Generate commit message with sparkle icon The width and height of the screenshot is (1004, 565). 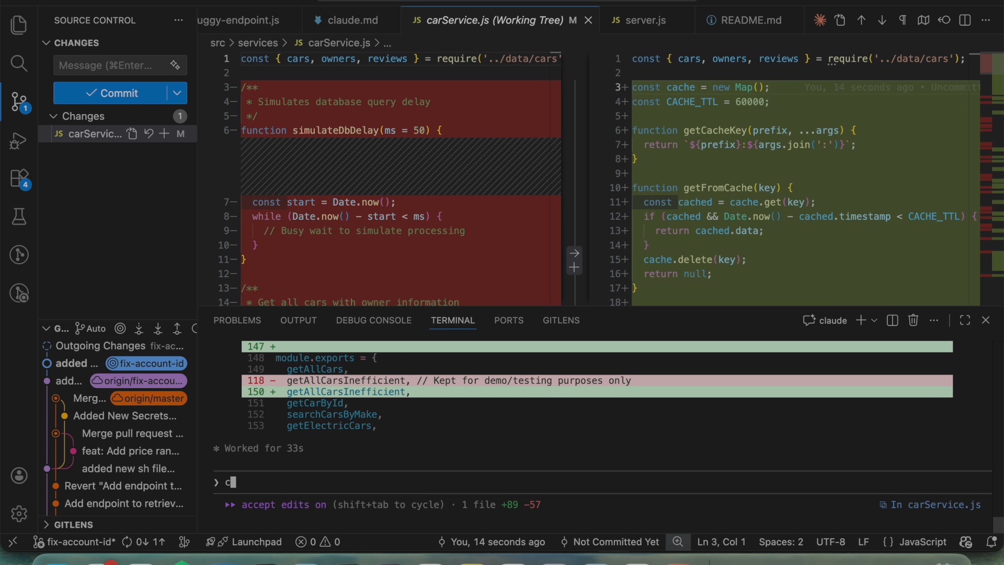coord(175,65)
